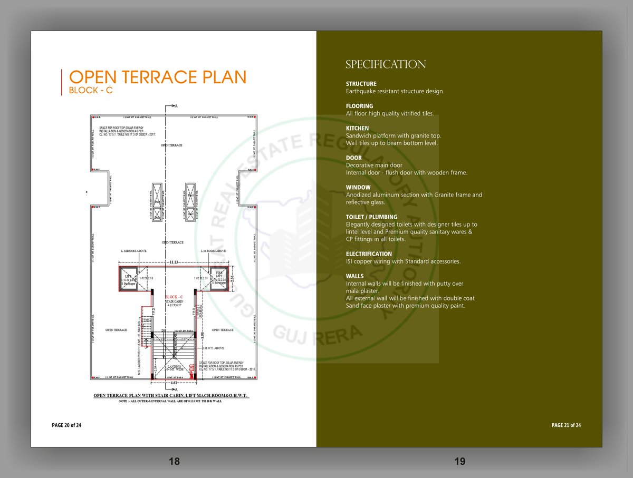Select the 'STRUCTURE' section heading
This screenshot has height=478, width=633.
361,84
